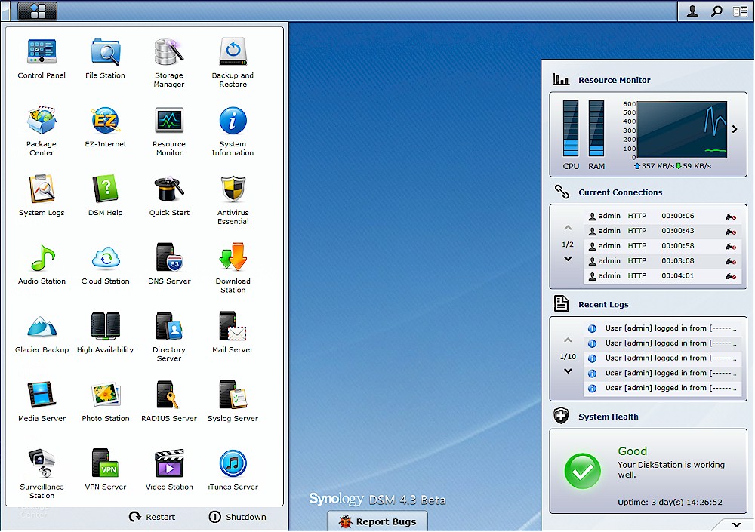Open Photo Station

point(106,401)
